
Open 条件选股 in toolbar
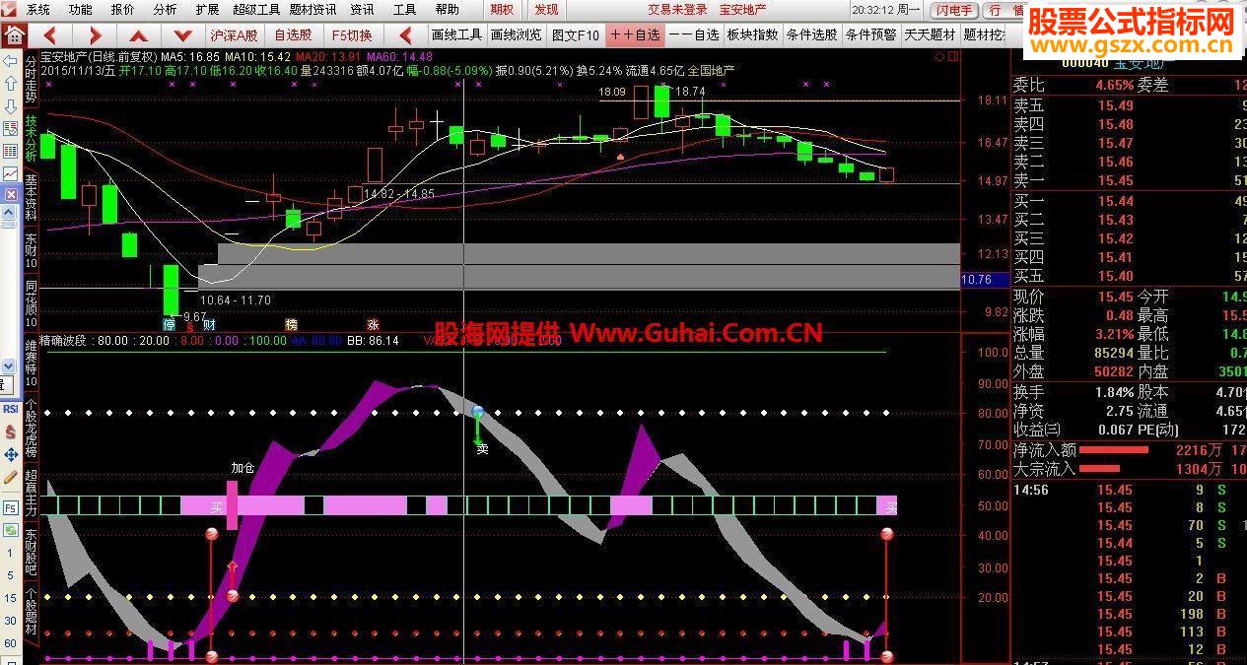(x=811, y=34)
